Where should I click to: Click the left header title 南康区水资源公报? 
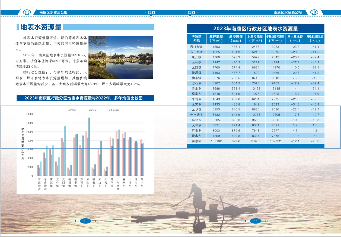pos(53,12)
